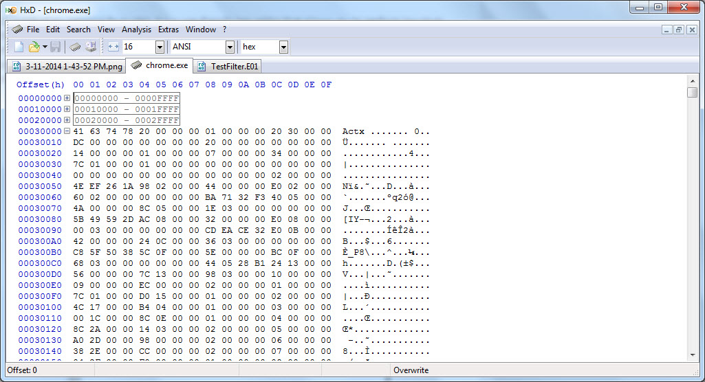This screenshot has width=705, height=382.
Task: Expand the 00020000 section block
Action: coord(67,120)
